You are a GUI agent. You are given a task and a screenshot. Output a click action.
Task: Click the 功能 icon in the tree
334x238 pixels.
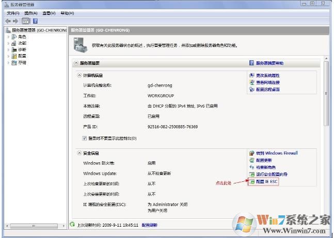(x=14, y=43)
